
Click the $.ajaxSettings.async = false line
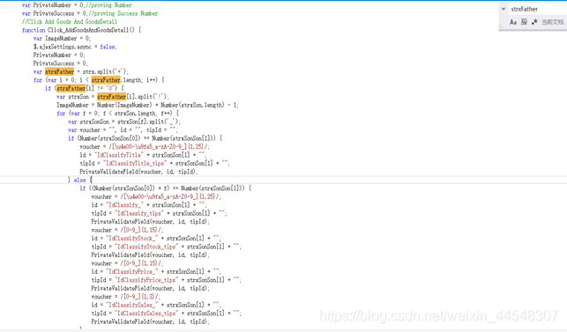click(x=75, y=47)
